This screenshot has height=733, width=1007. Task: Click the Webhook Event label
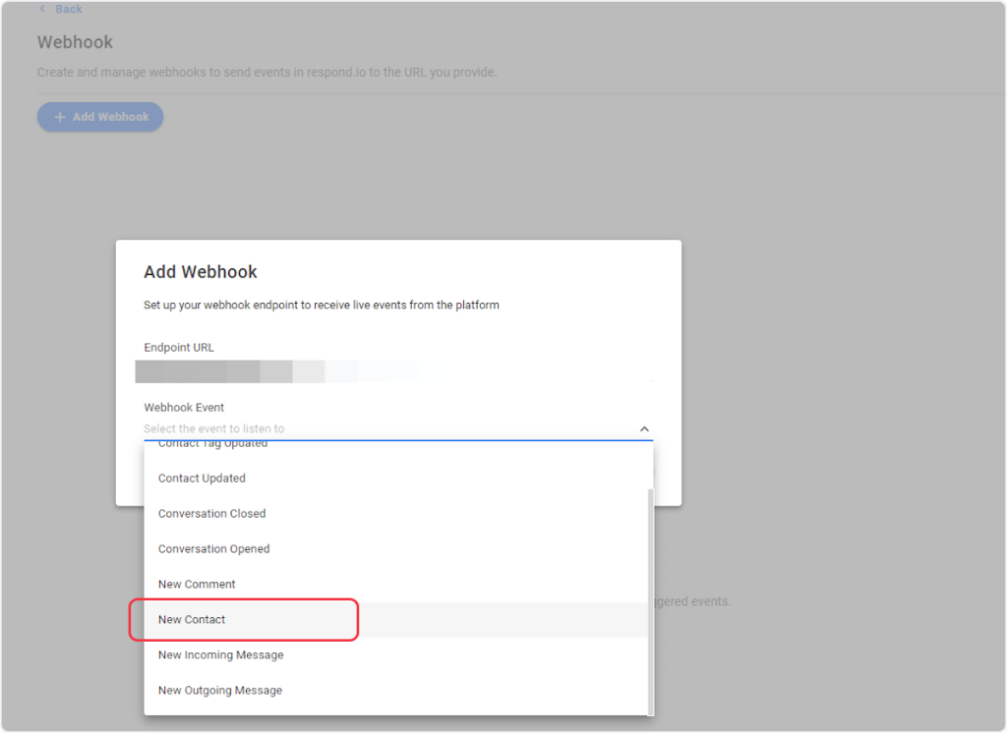184,408
